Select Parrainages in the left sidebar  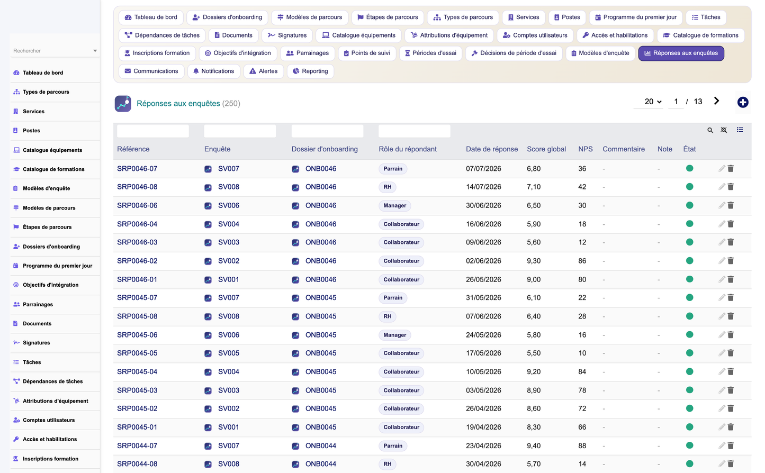point(38,305)
